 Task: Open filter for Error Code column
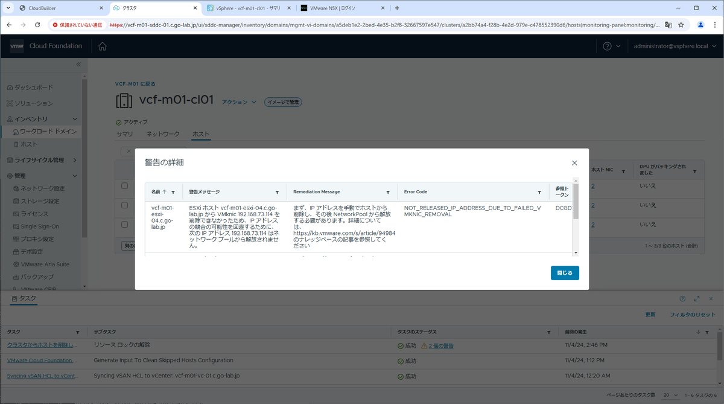[539, 192]
